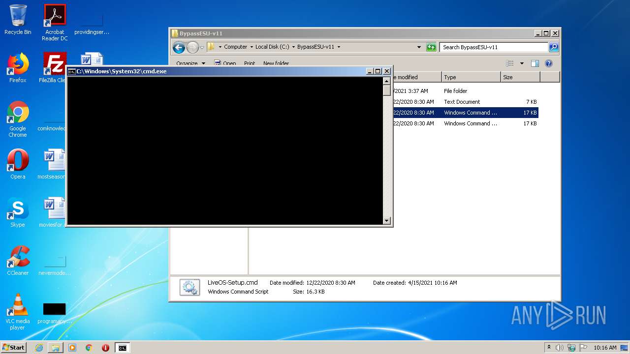
Task: Expand dropdown arrow before Computer in address bar
Action: point(220,47)
